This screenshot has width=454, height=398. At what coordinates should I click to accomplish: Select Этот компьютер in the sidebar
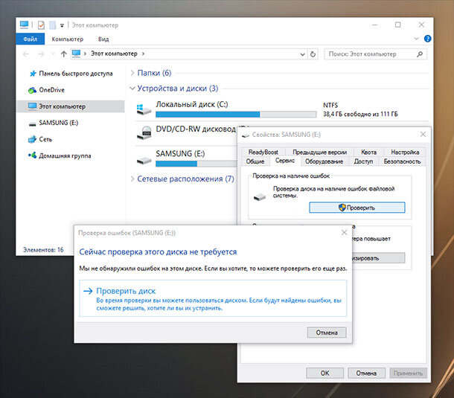click(71, 106)
